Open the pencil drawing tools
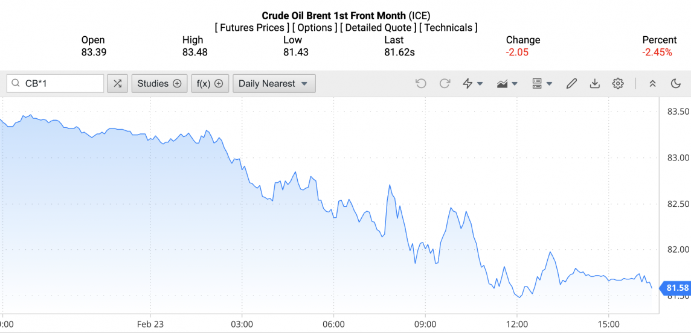 (x=571, y=84)
